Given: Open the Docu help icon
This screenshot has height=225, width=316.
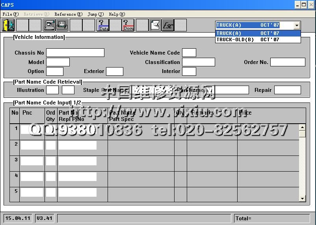Looking at the screenshot, I should point(128,25).
